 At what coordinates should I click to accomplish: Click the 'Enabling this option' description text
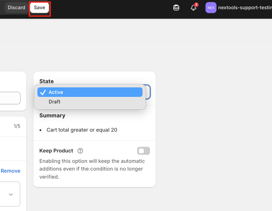[92, 169]
